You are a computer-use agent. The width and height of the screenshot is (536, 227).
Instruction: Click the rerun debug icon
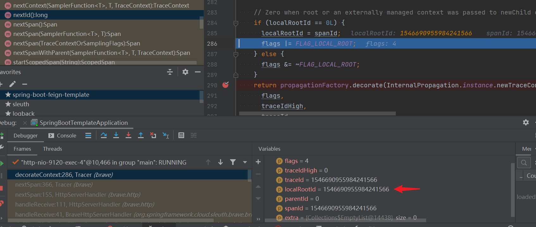2,136
